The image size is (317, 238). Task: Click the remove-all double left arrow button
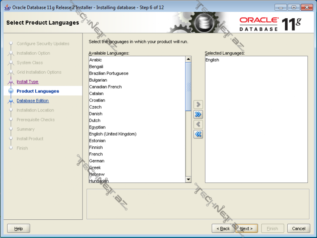pyautogui.click(x=198, y=134)
